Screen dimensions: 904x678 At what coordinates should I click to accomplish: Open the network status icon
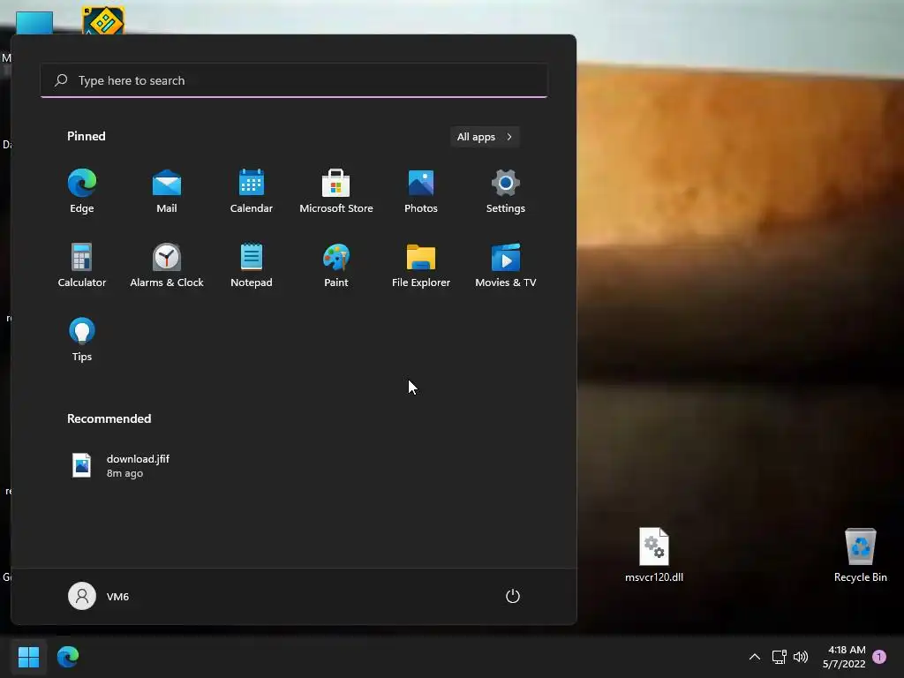tap(779, 657)
